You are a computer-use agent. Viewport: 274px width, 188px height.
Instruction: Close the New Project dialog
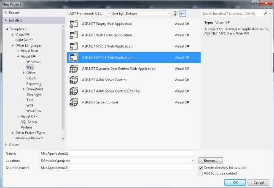pyautogui.click(x=266, y=3)
